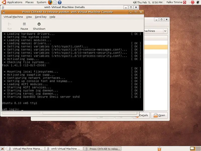This screenshot has height=151, width=201.
Task: Expand the machines filter dropdown in Virtual Machine Manager
Action: [x=165, y=31]
